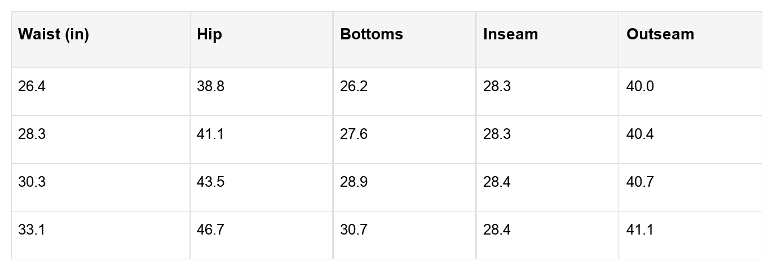Select the 26.2 bottoms cell
Image resolution: width=773 pixels, height=270 pixels.
pos(354,87)
